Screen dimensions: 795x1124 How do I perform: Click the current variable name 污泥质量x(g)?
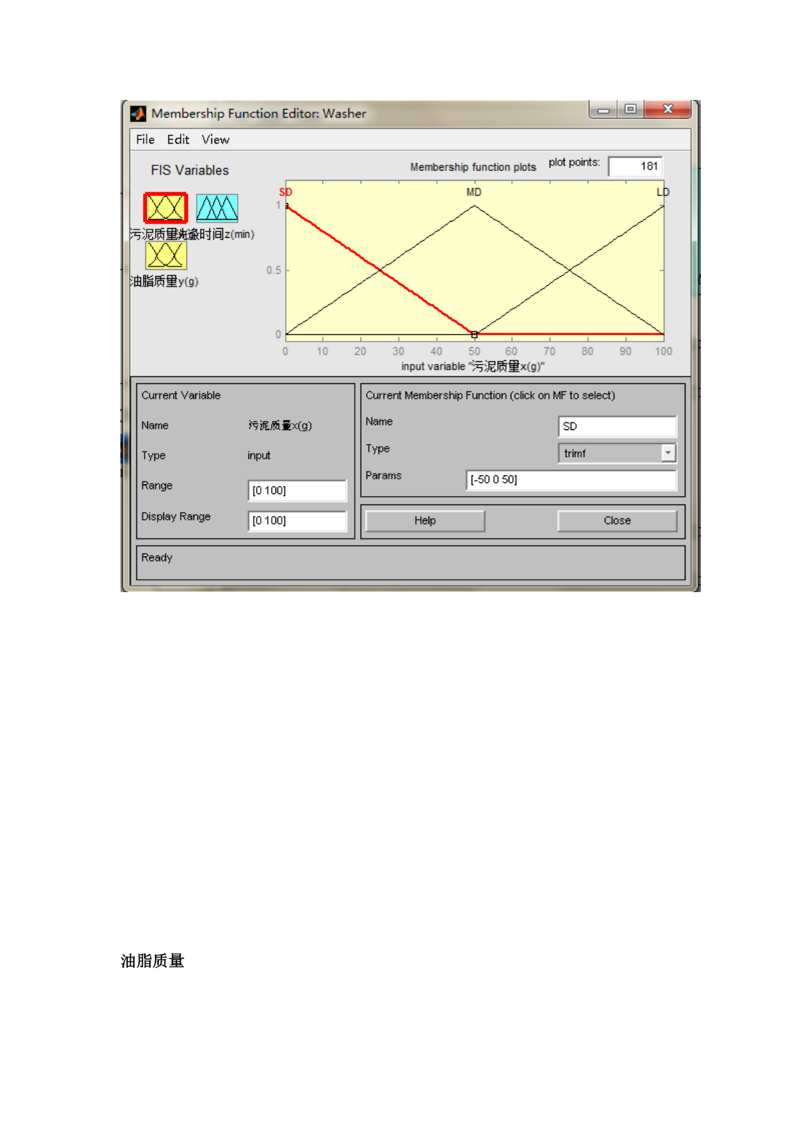[x=280, y=426]
